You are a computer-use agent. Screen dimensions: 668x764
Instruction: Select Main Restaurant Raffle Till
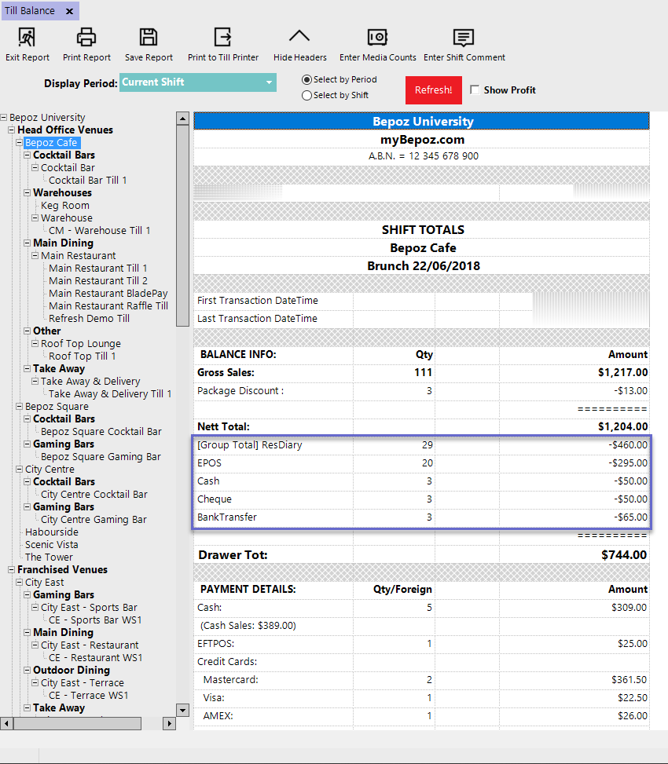[x=108, y=306]
